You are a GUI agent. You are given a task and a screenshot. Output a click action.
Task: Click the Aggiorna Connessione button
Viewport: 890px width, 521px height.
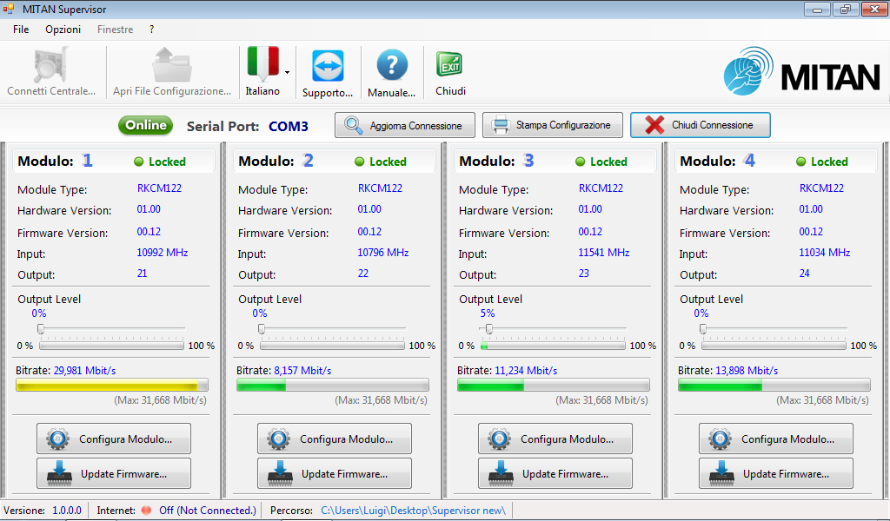tap(405, 125)
